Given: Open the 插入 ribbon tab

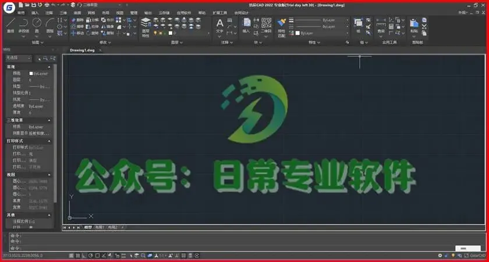Looking at the screenshot, I should click(35, 13).
